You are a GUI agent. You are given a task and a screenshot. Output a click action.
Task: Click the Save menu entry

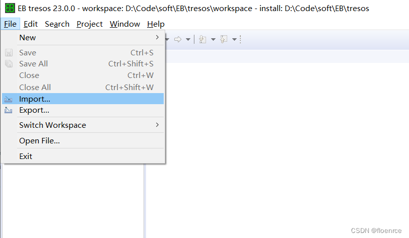(83, 53)
